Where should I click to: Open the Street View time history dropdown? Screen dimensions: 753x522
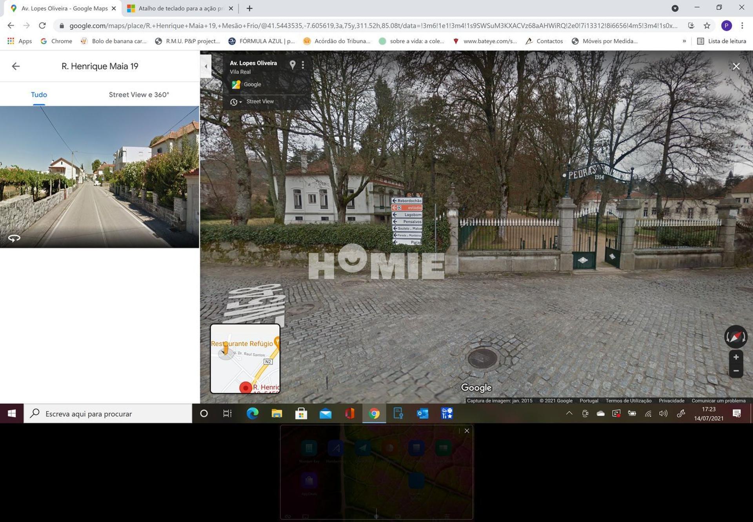tap(235, 102)
